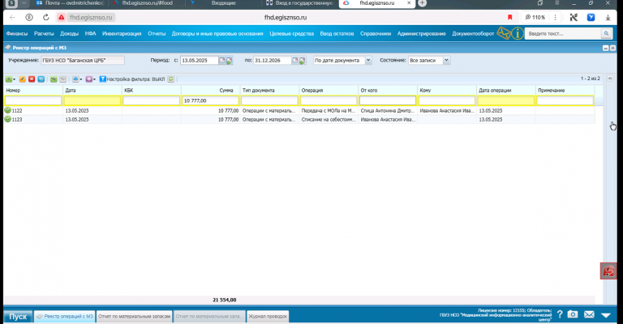Open 'Расчеты' menu
The width and height of the screenshot is (623, 324).
click(x=44, y=34)
